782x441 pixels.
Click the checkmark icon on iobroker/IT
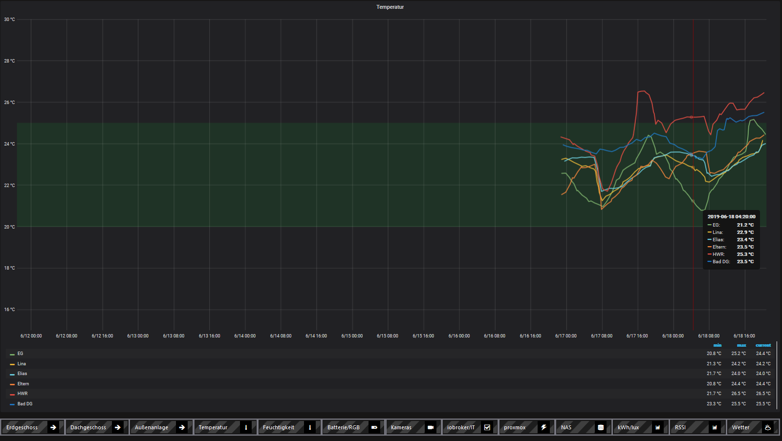tap(487, 427)
